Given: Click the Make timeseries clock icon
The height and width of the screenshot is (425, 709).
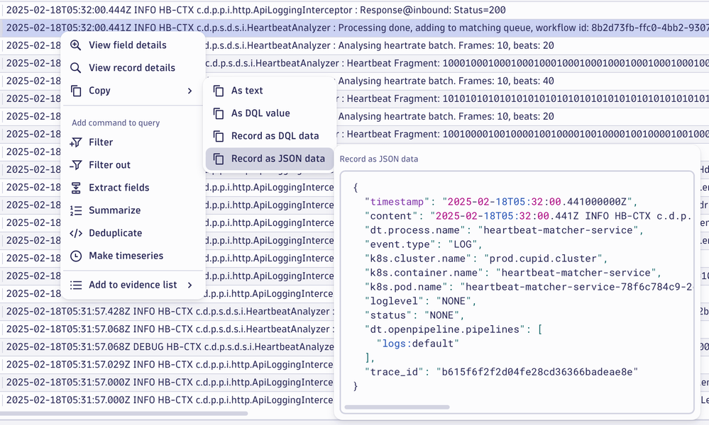Looking at the screenshot, I should click(76, 256).
